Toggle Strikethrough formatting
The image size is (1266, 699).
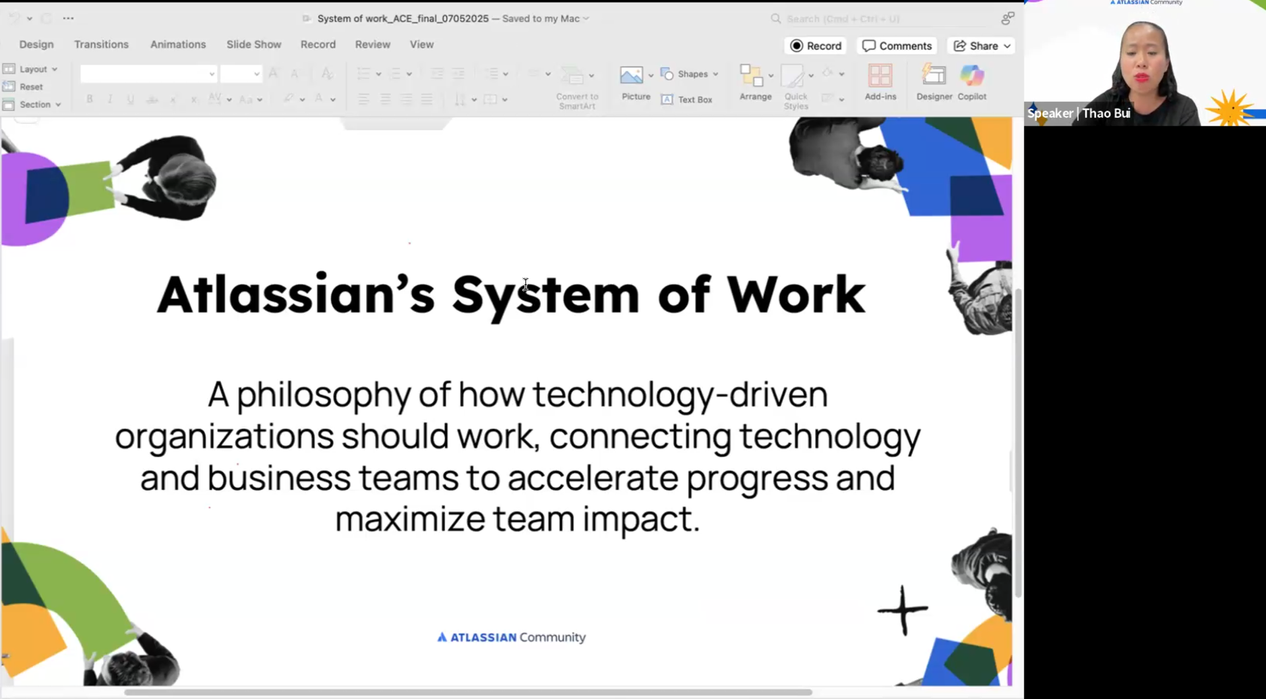point(152,99)
